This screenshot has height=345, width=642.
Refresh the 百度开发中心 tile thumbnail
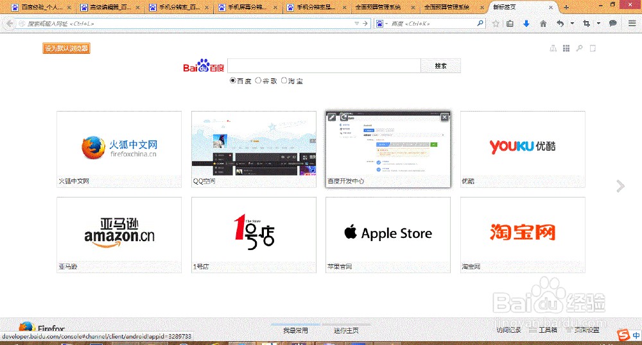click(344, 117)
